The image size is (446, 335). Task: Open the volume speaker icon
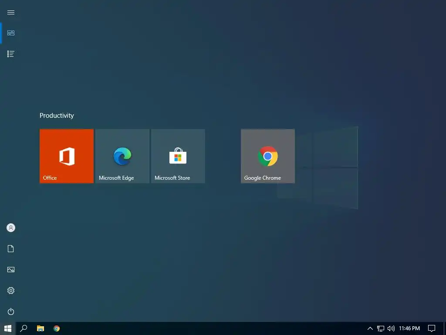[391, 328]
